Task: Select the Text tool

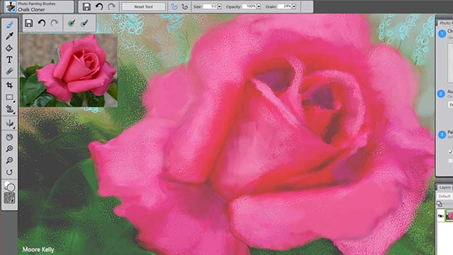Action: click(x=10, y=59)
